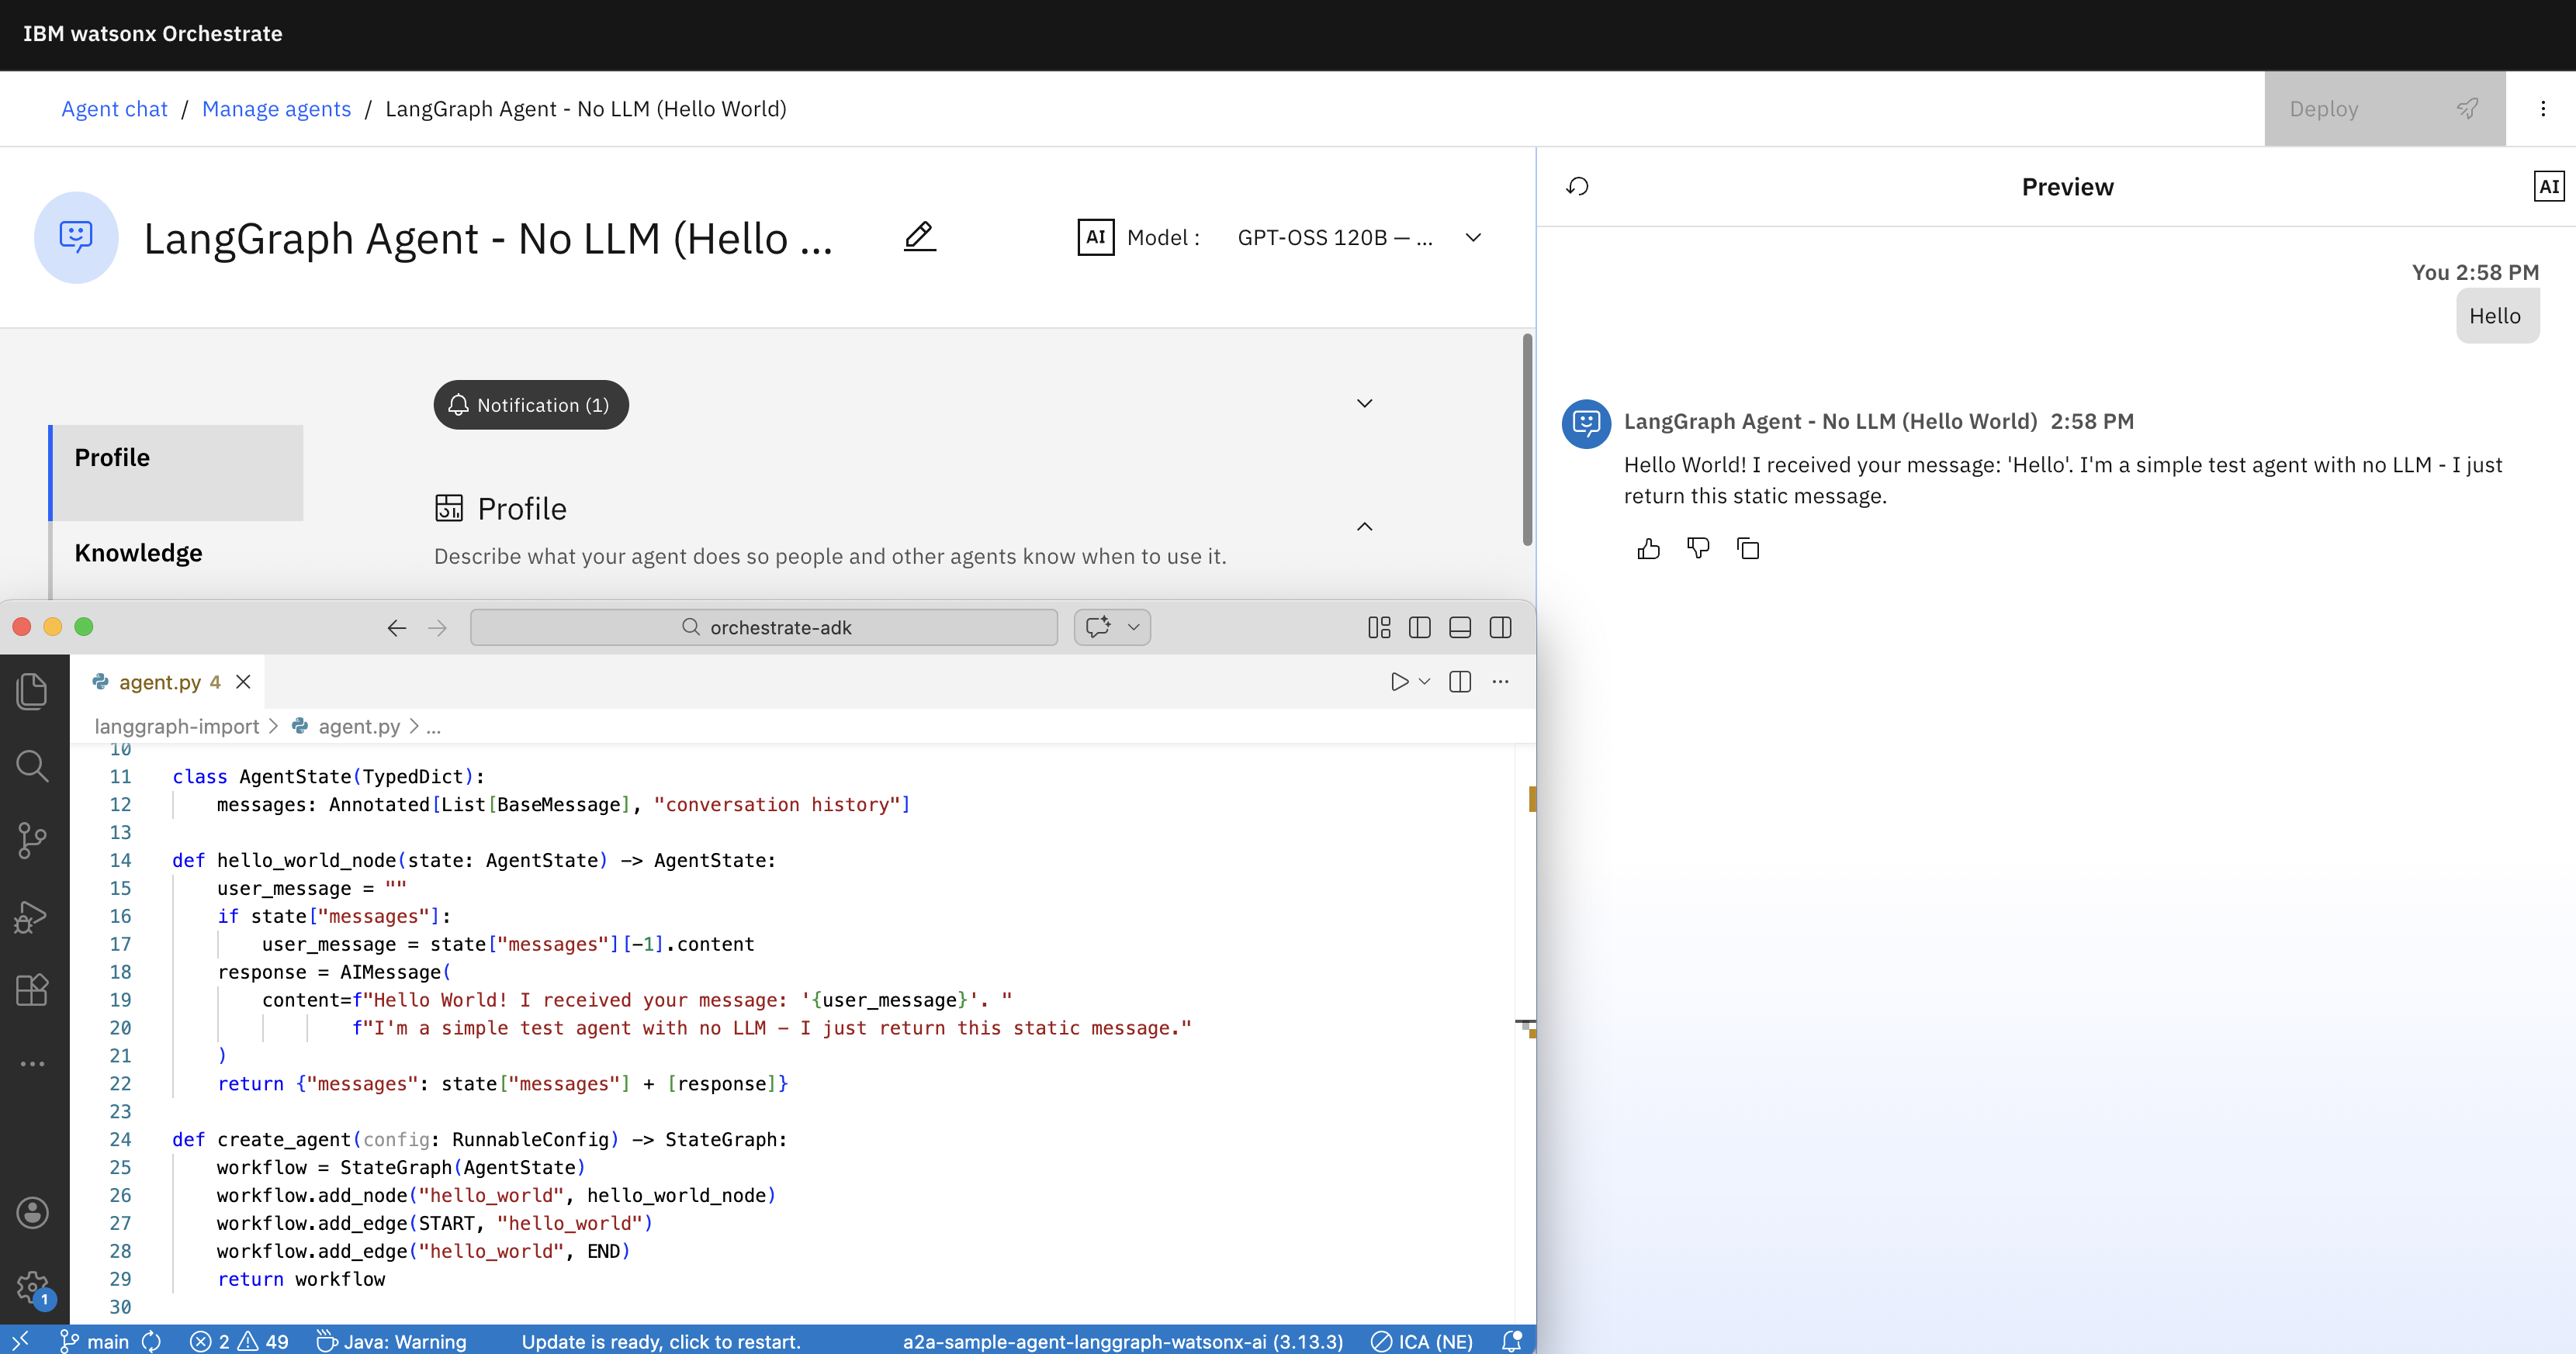This screenshot has width=2576, height=1354.
Task: Toggle the secondary side bar layout
Action: pyautogui.click(x=1500, y=627)
